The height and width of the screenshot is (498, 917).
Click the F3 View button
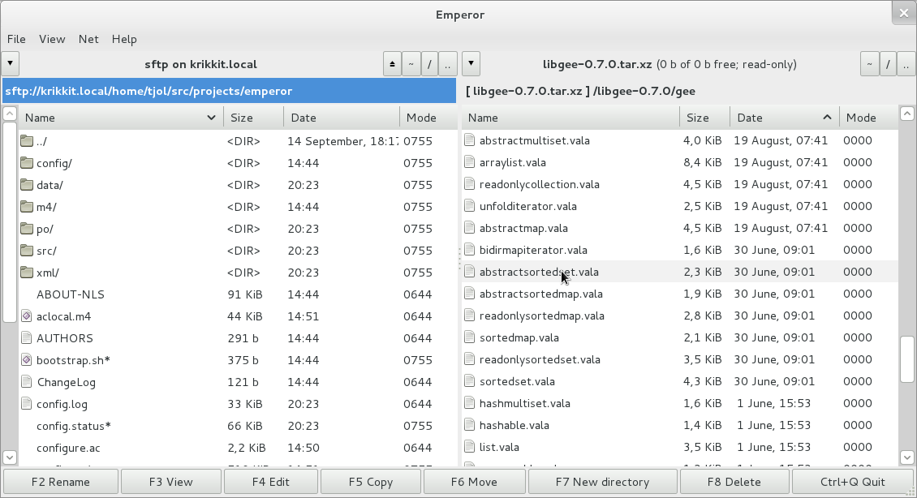pyautogui.click(x=170, y=482)
